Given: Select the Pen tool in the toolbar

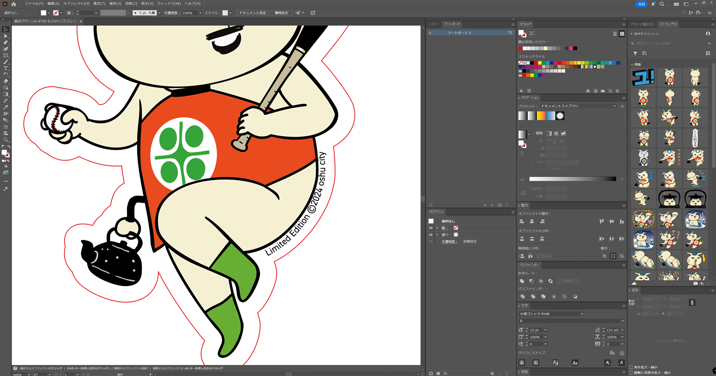Looking at the screenshot, I should point(6,43).
